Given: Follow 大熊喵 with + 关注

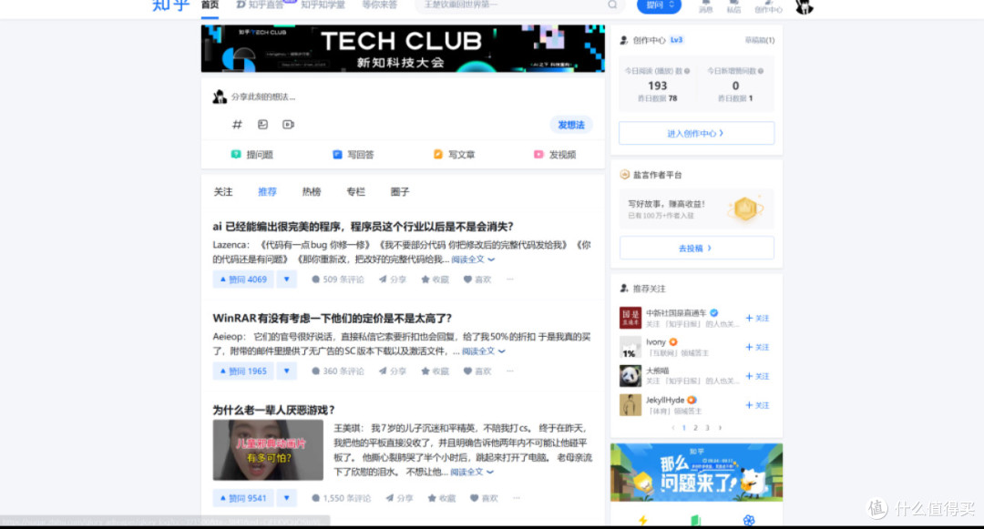Looking at the screenshot, I should click(757, 376).
